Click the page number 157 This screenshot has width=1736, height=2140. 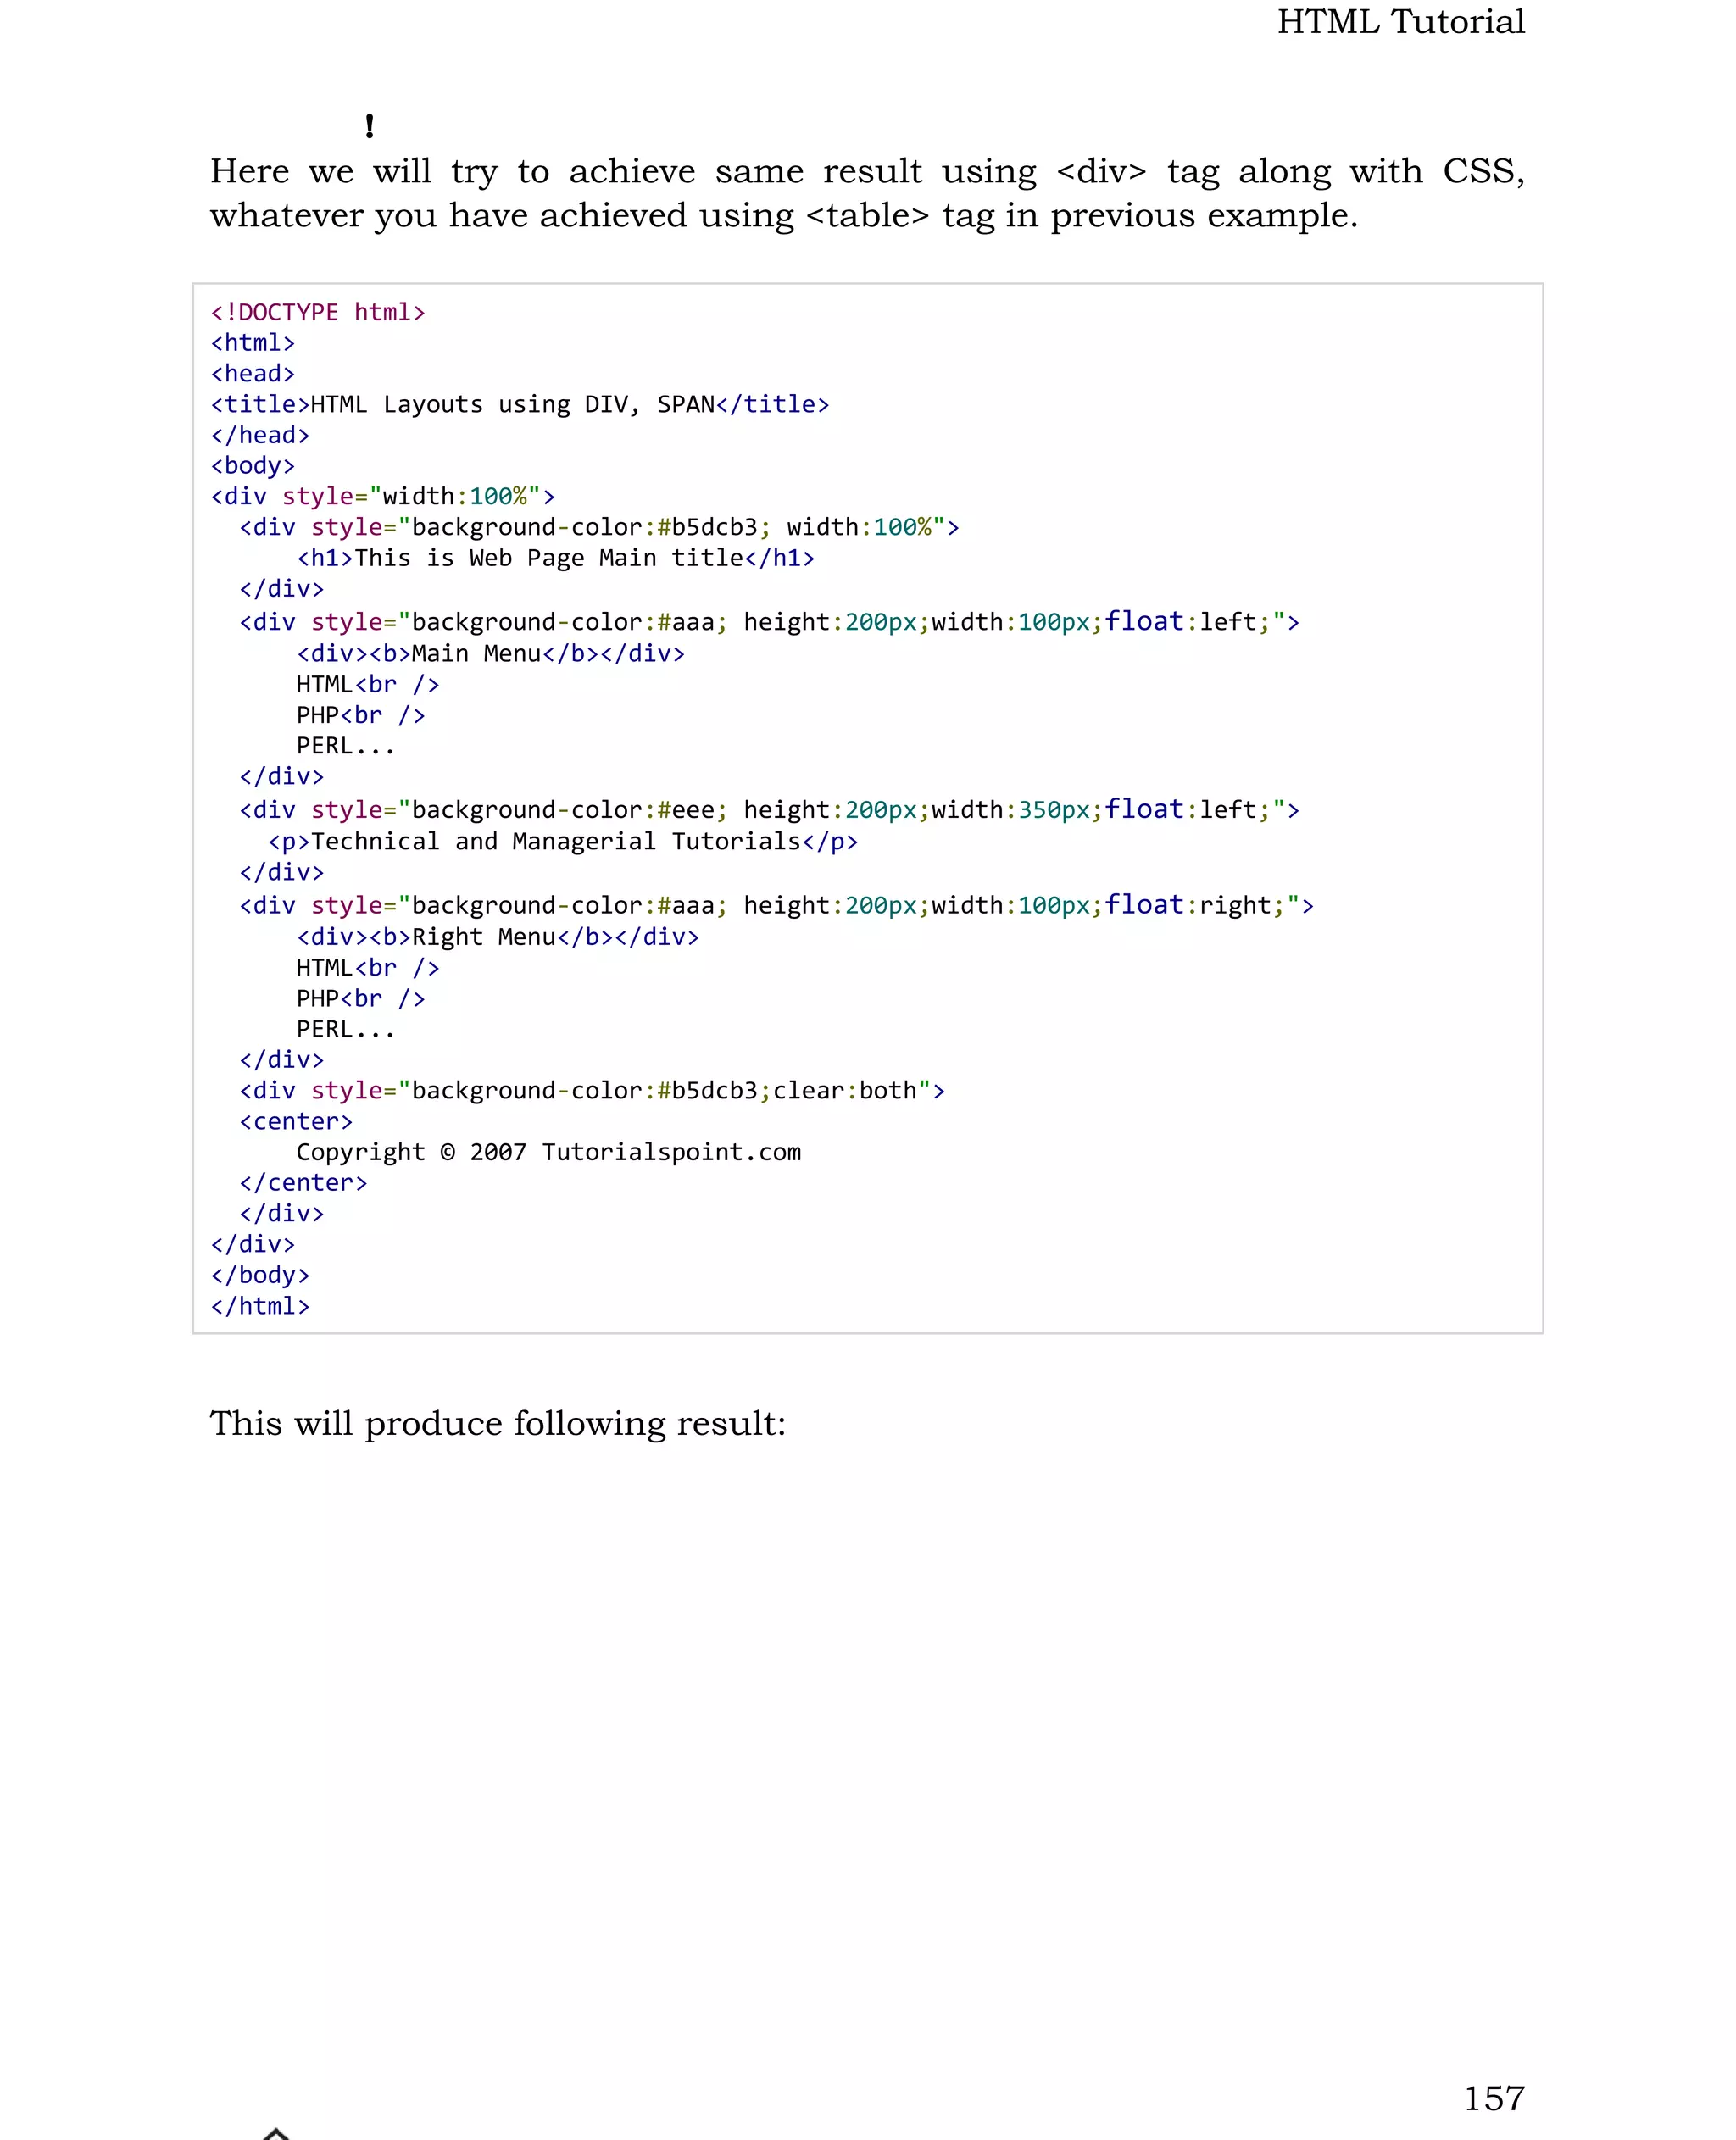point(1494,2098)
